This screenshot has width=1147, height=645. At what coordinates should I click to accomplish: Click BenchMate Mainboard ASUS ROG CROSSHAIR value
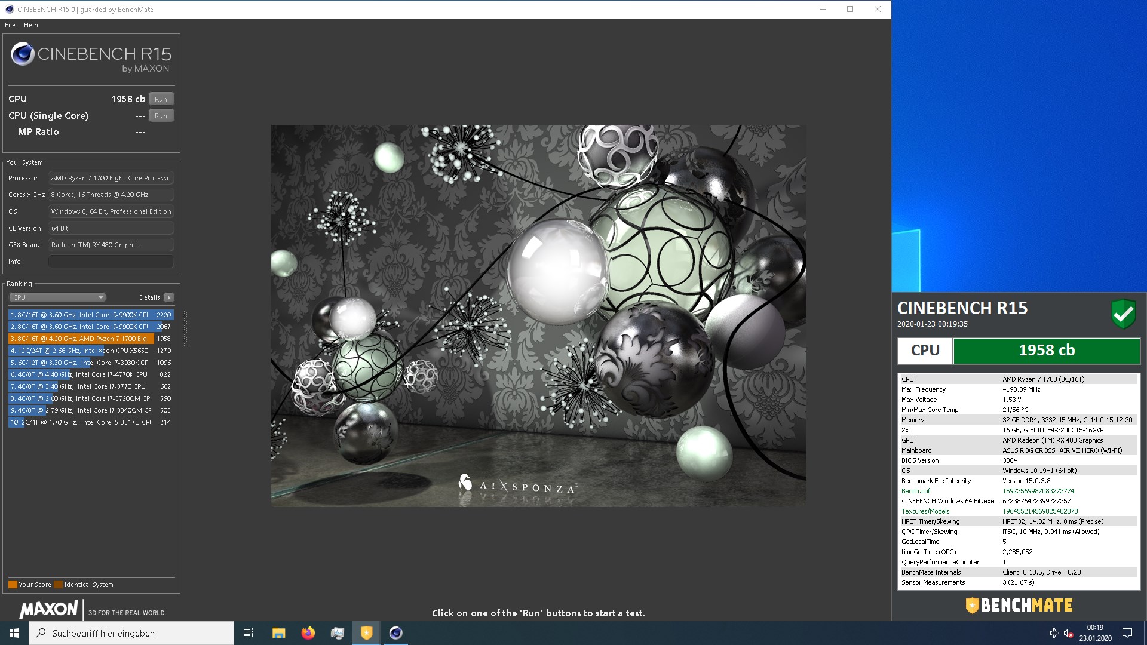pos(1062,450)
